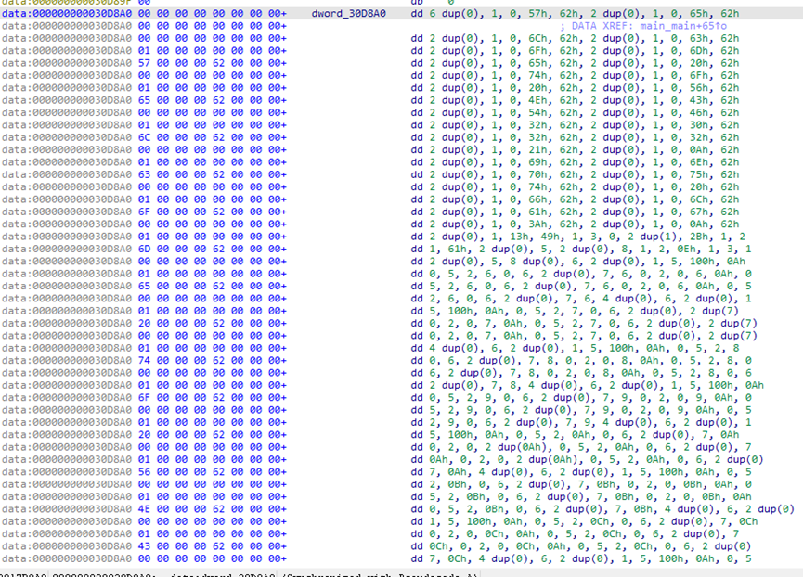The image size is (803, 577).
Task: Select row with values 69h, 62h and 6Eh, 62h
Action: click(x=575, y=162)
